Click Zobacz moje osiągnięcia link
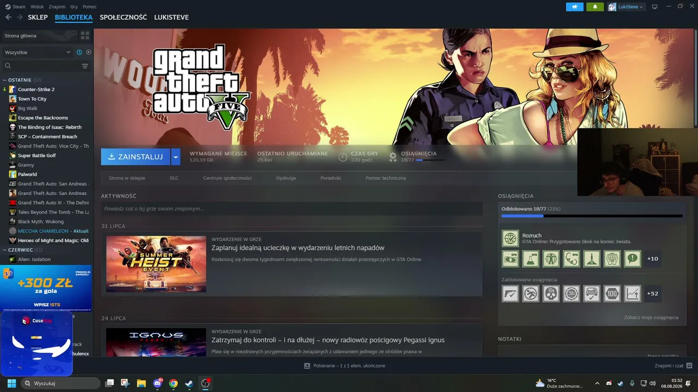Image resolution: width=698 pixels, height=392 pixels. point(651,317)
